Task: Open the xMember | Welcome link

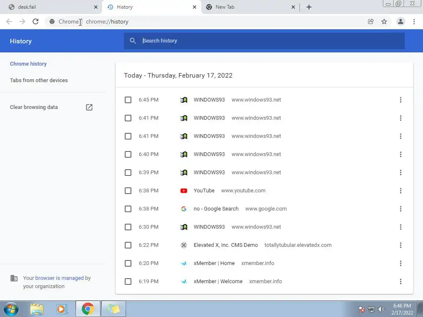Action: pyautogui.click(x=218, y=282)
